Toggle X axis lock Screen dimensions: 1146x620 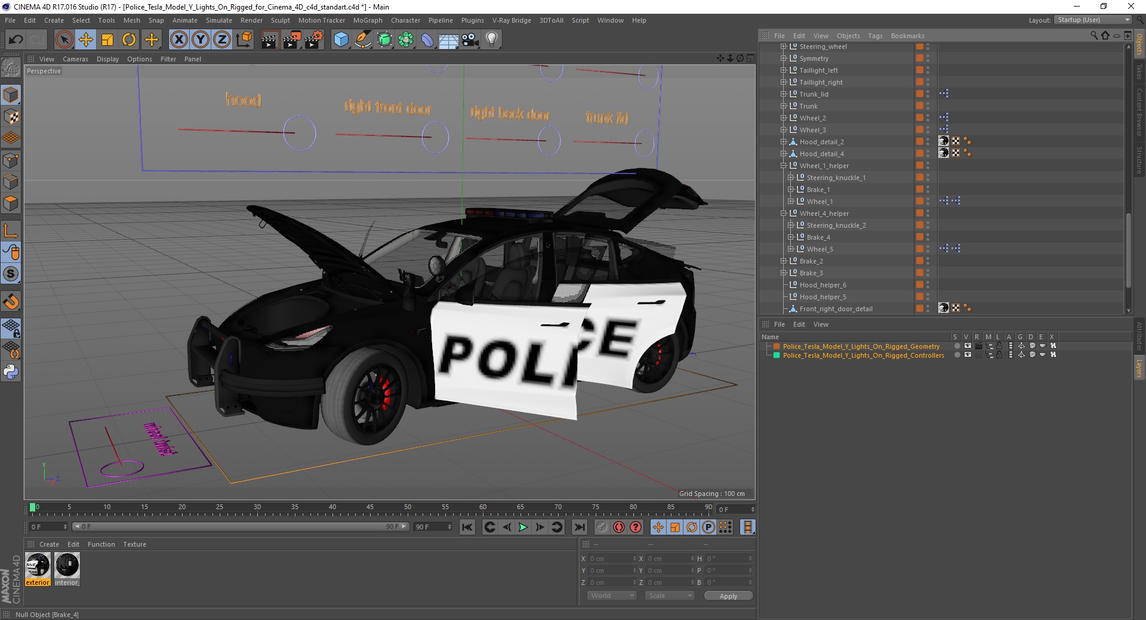click(x=178, y=40)
